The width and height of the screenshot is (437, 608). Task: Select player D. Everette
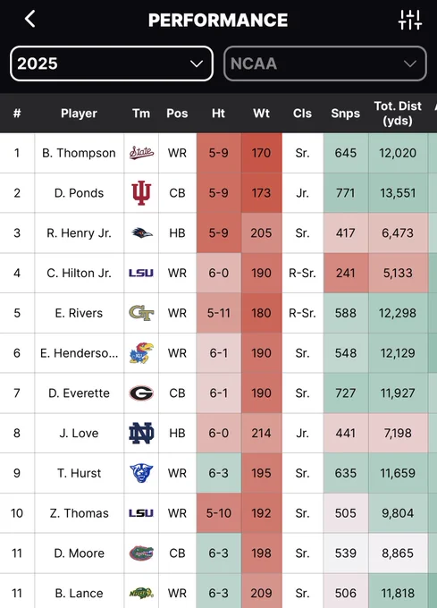coord(79,393)
